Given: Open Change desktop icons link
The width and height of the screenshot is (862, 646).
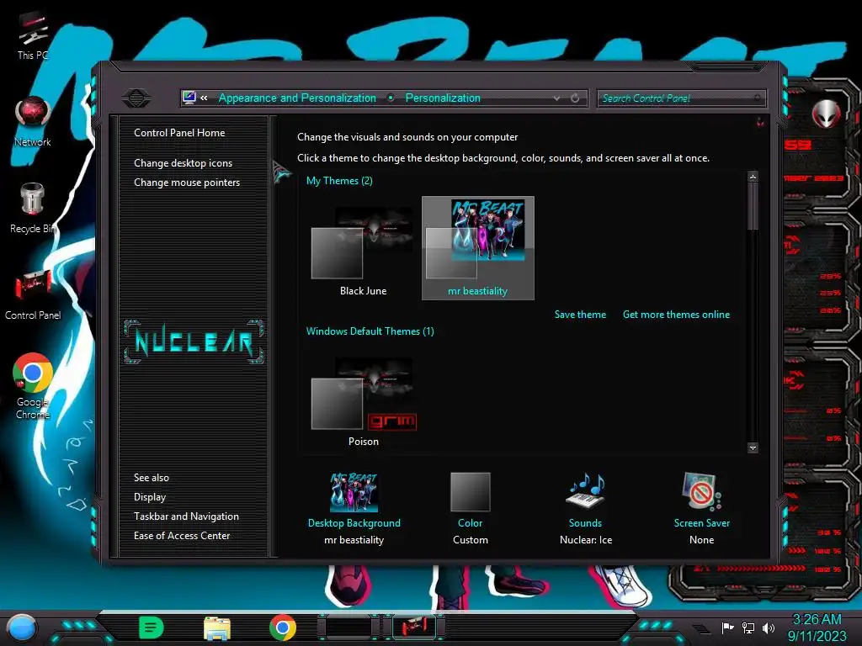Looking at the screenshot, I should point(183,163).
